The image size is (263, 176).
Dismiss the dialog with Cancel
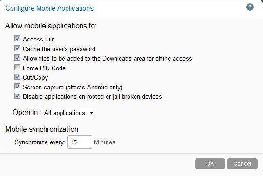coord(242,163)
